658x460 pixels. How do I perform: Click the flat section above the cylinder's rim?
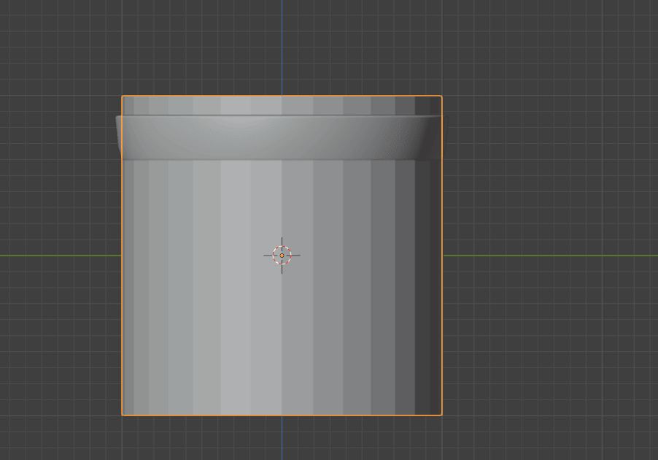click(x=282, y=105)
